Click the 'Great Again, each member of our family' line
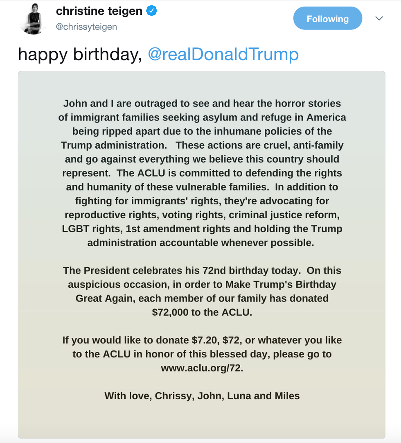Viewport: 401px width, 443px height. (202, 298)
